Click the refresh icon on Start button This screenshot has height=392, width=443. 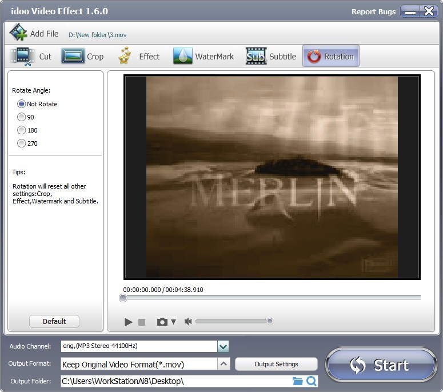(x=358, y=365)
